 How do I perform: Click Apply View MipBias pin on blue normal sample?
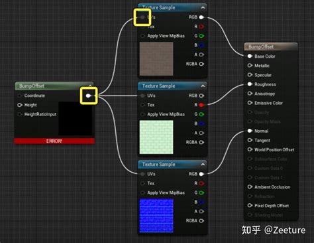[142, 193]
